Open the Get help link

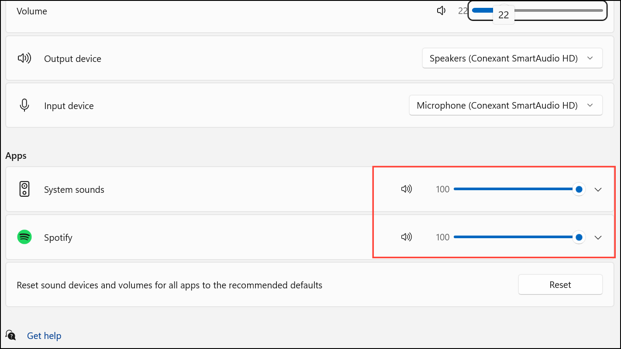coord(44,335)
